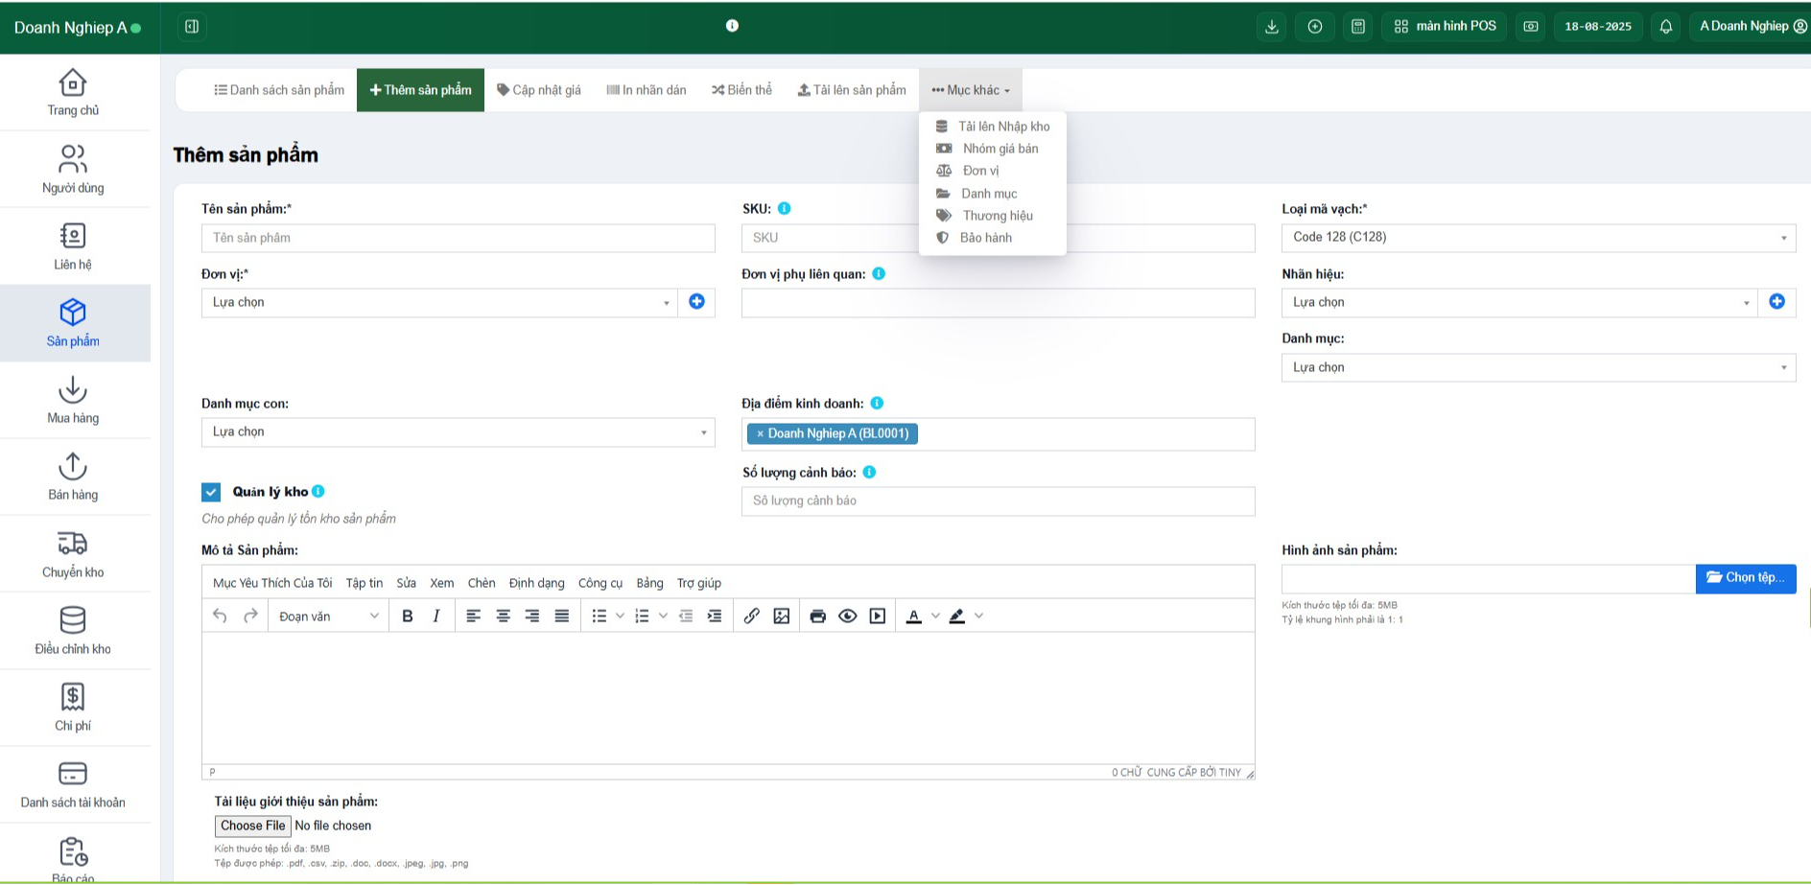This screenshot has width=1811, height=885.
Task: Open the Nhãn hiệu dropdown
Action: pos(1519,302)
